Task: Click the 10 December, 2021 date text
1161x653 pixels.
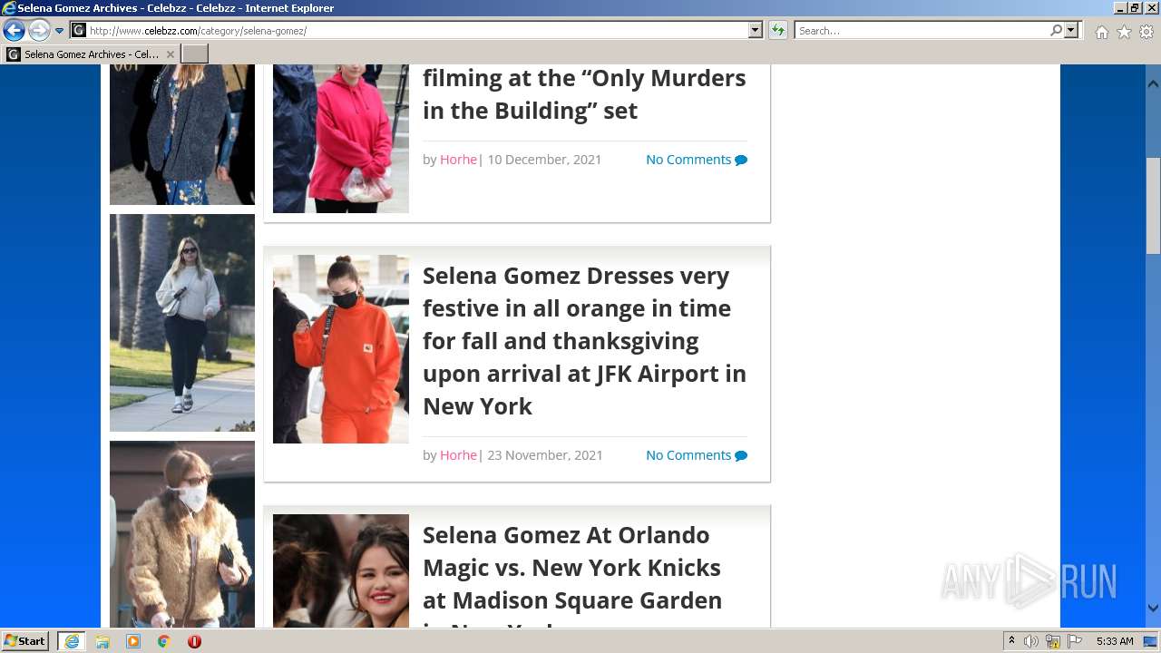Action: tap(544, 160)
